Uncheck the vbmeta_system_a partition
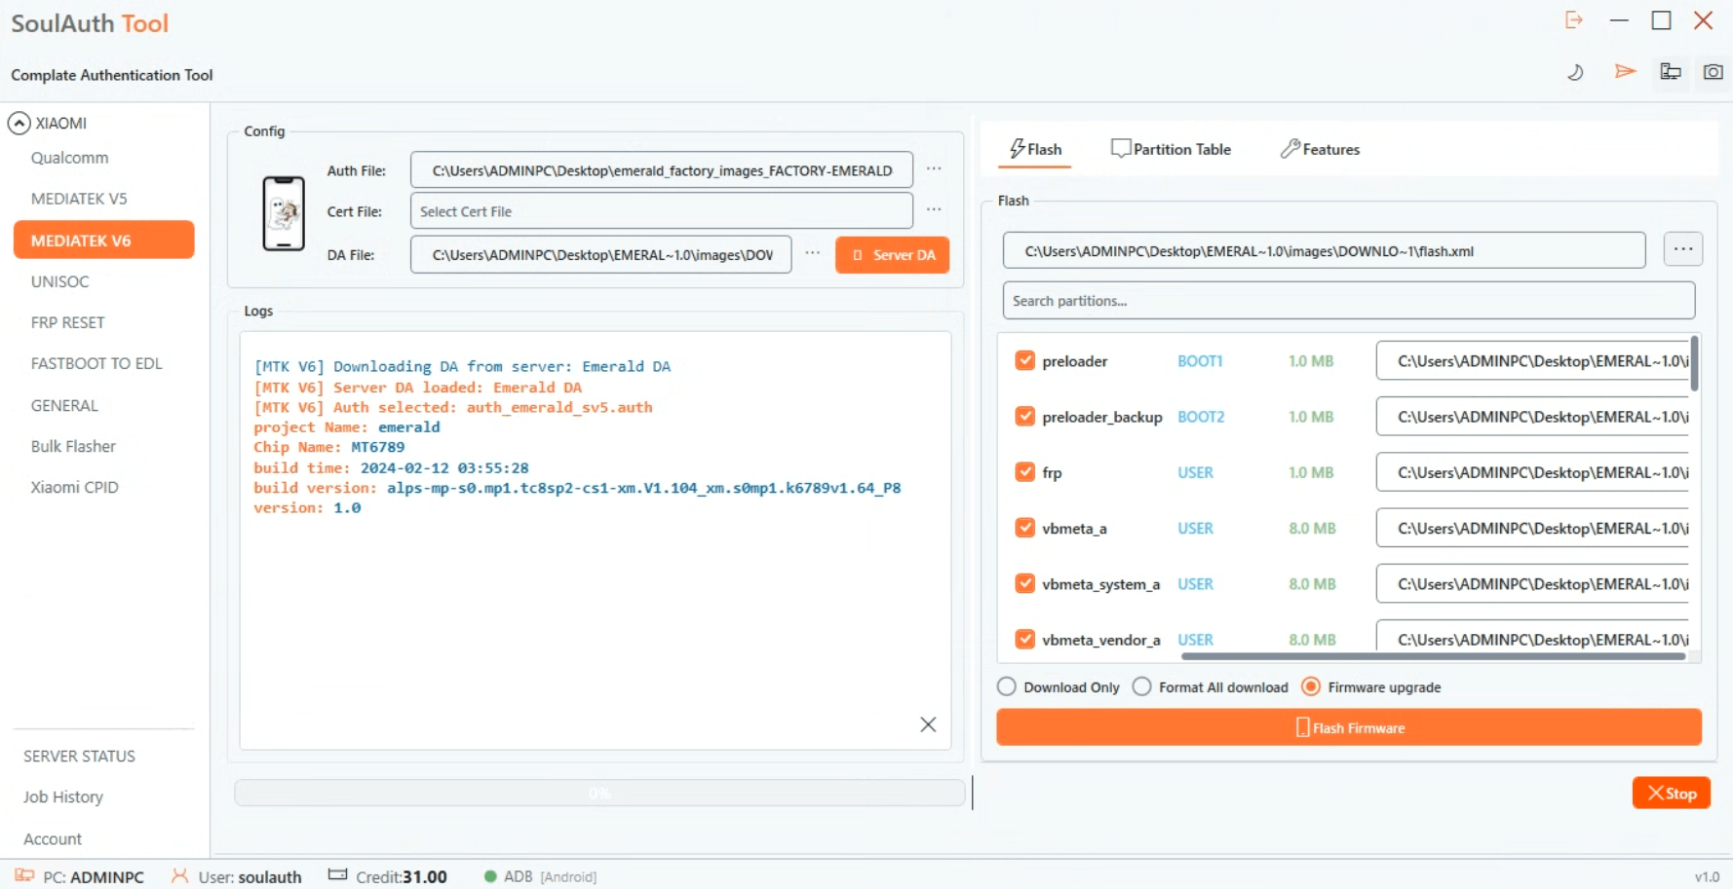Viewport: 1733px width, 889px height. [1024, 583]
